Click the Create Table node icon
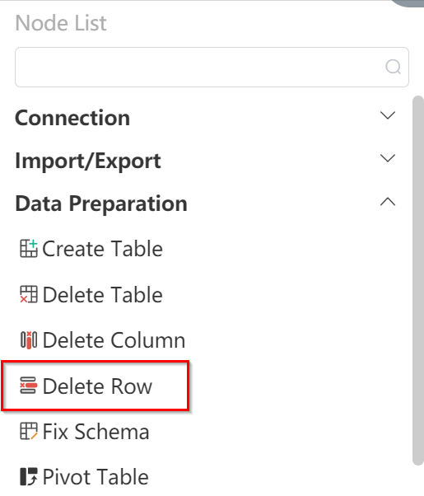This screenshot has width=424, height=496. click(x=29, y=249)
